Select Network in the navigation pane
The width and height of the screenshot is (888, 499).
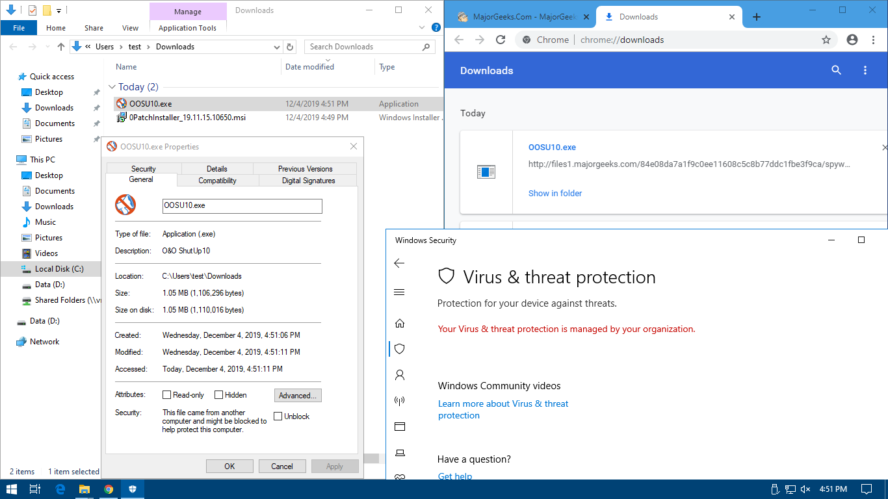[x=44, y=342]
